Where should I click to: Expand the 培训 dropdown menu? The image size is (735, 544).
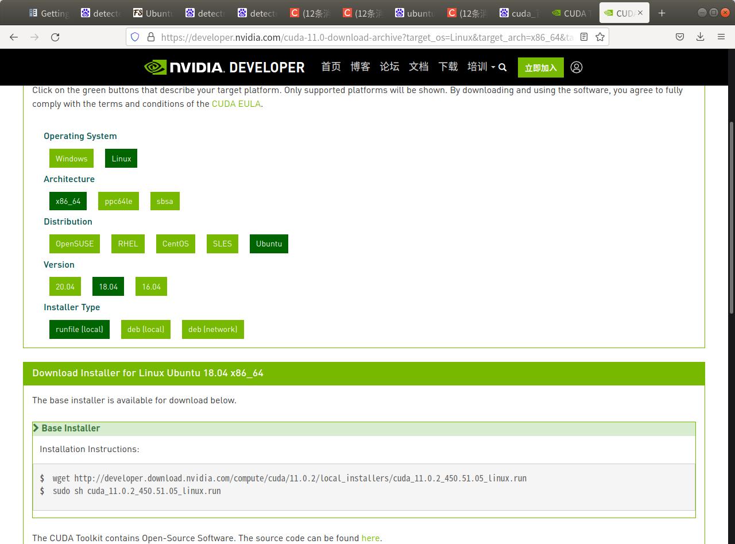coord(481,67)
